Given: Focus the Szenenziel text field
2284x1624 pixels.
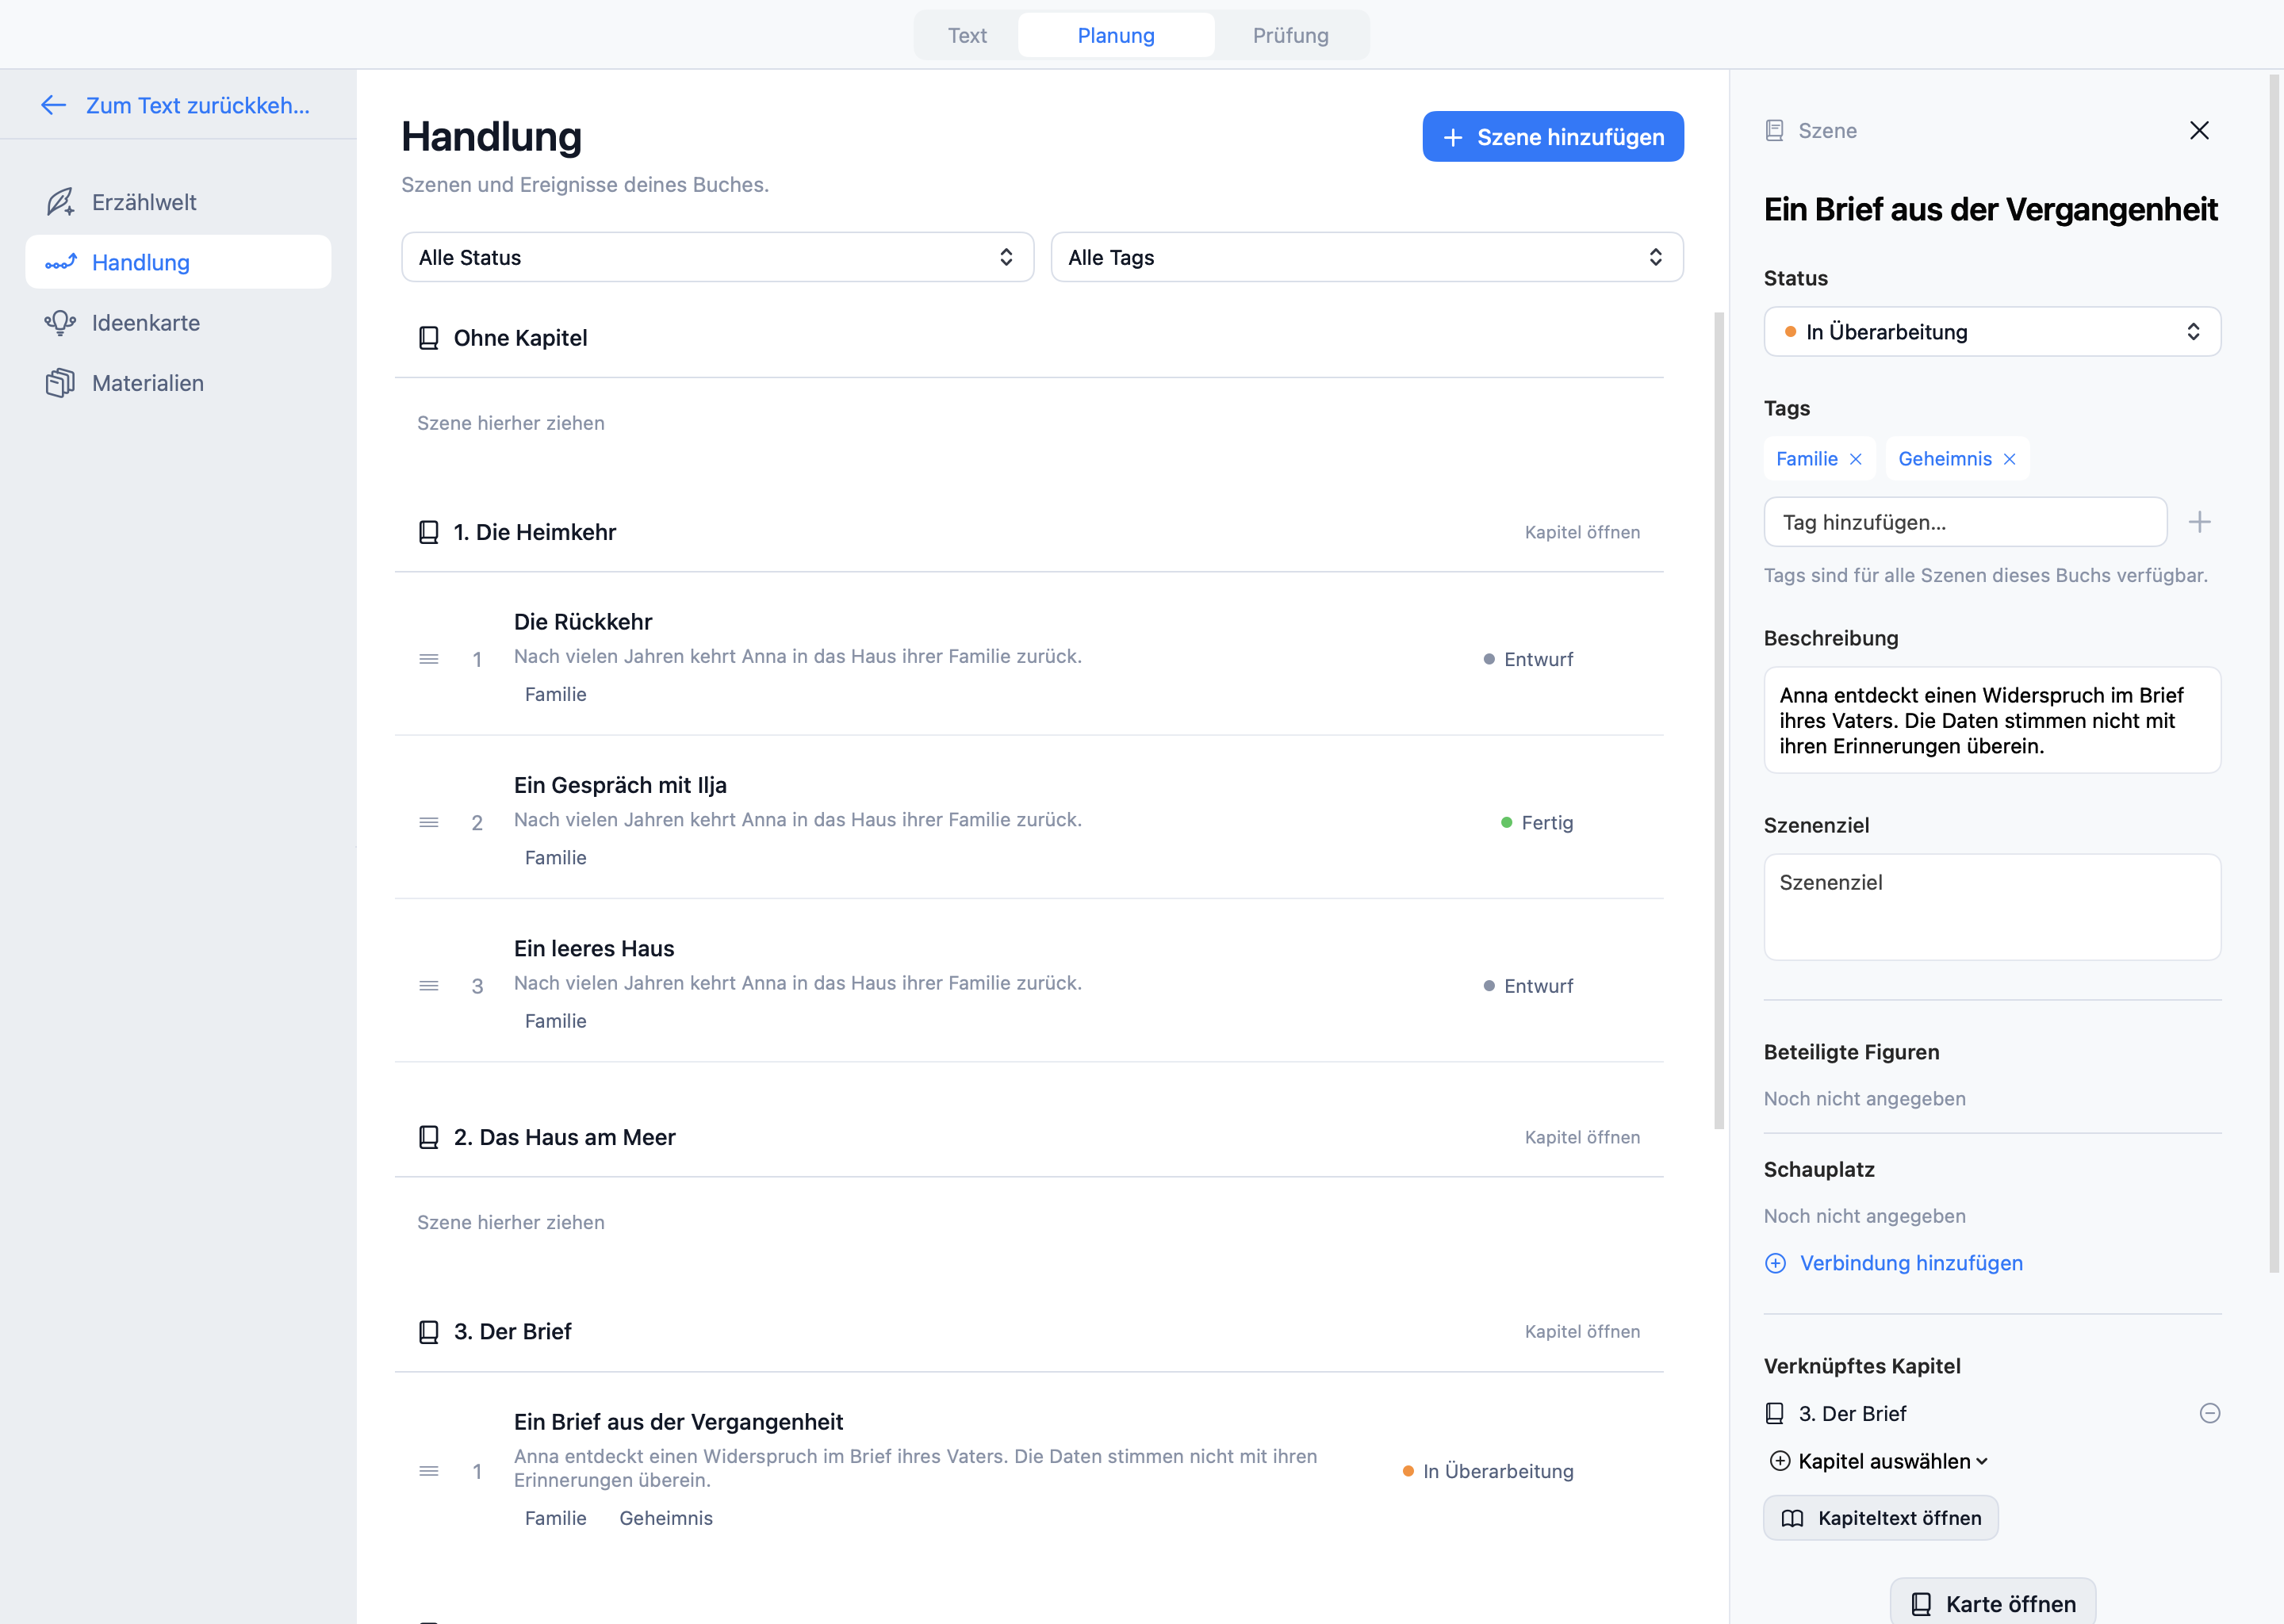Looking at the screenshot, I should click(x=1992, y=907).
